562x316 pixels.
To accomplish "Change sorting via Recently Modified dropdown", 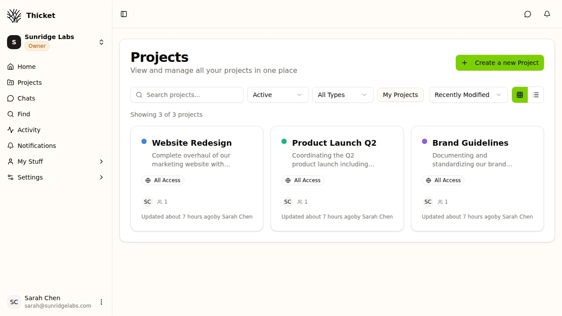I will point(468,94).
